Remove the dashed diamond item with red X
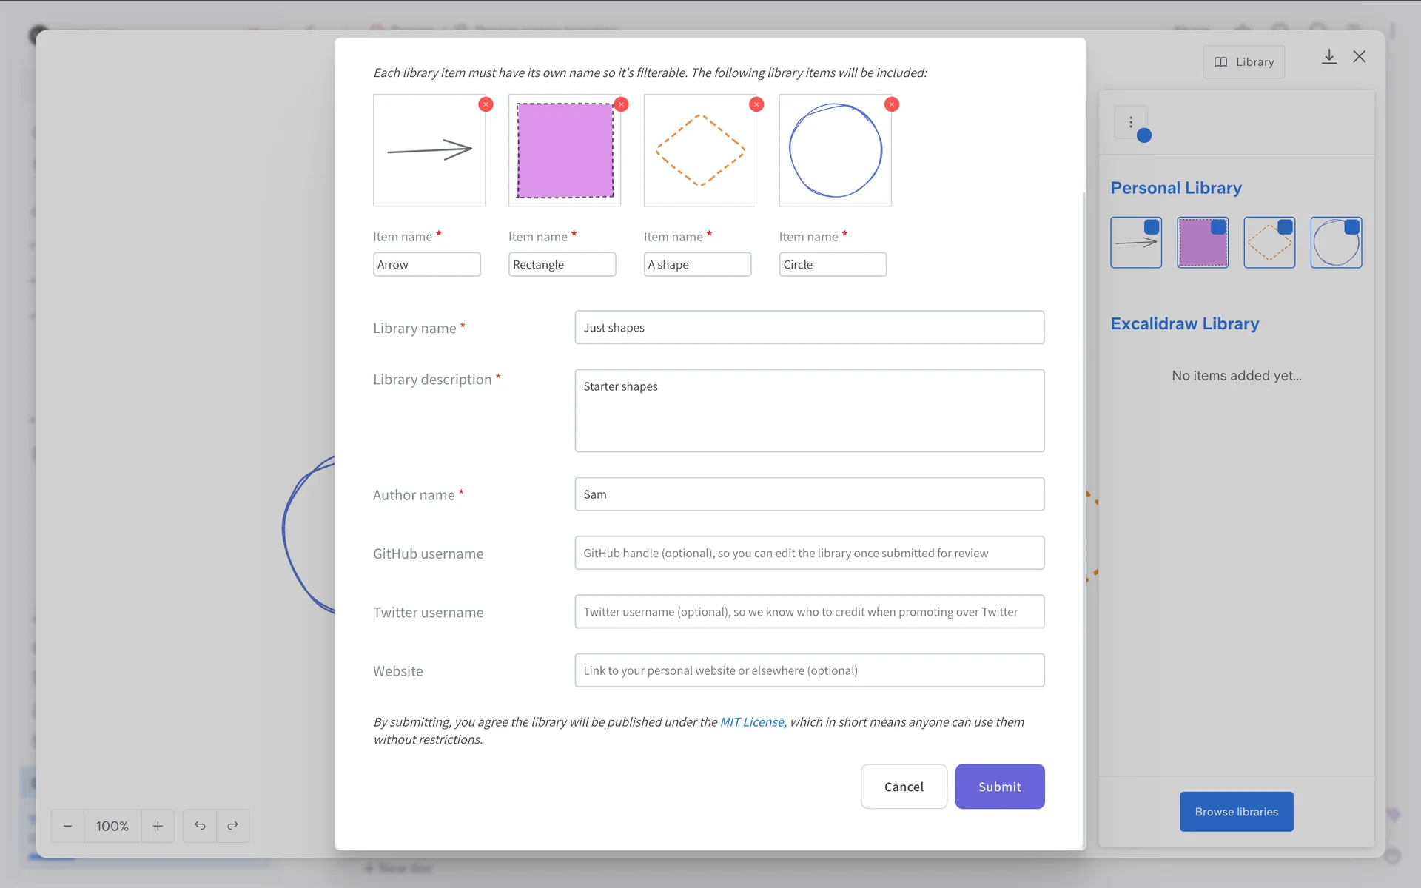Image resolution: width=1421 pixels, height=888 pixels. (756, 104)
